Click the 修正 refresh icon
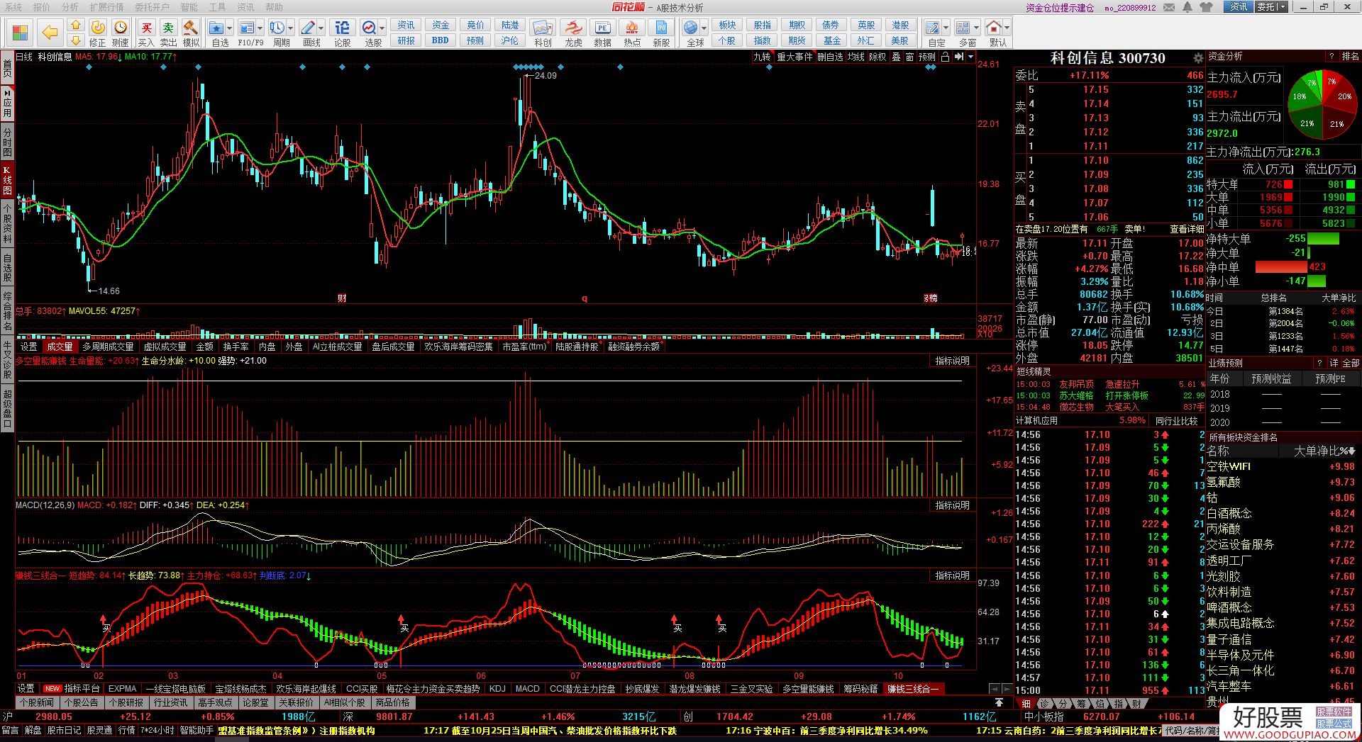The width and height of the screenshot is (1362, 742). point(98,28)
